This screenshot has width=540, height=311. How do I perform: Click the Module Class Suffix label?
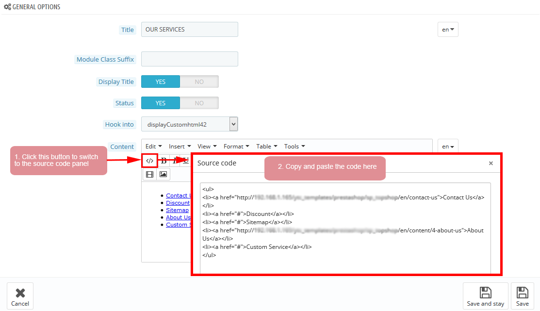click(105, 59)
